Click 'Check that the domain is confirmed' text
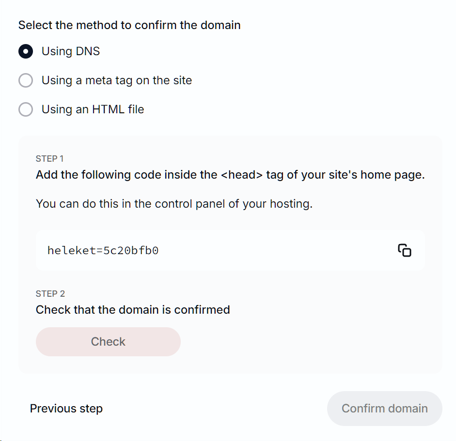The height and width of the screenshot is (441, 456). tap(133, 310)
